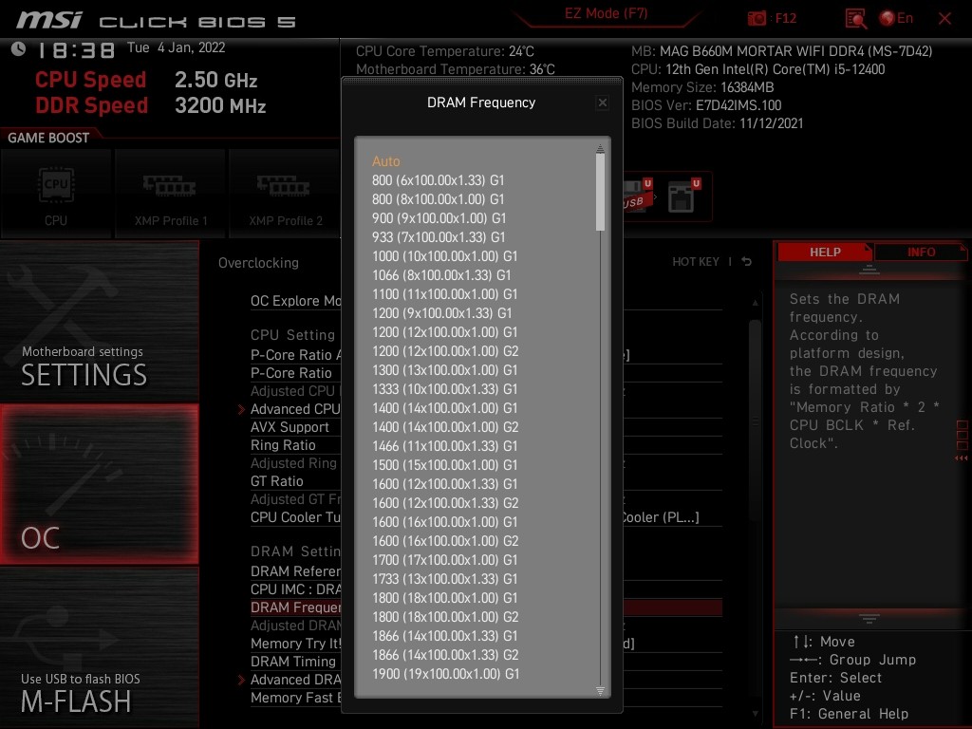
Task: Open the OC overclocking section
Action: pyautogui.click(x=99, y=484)
